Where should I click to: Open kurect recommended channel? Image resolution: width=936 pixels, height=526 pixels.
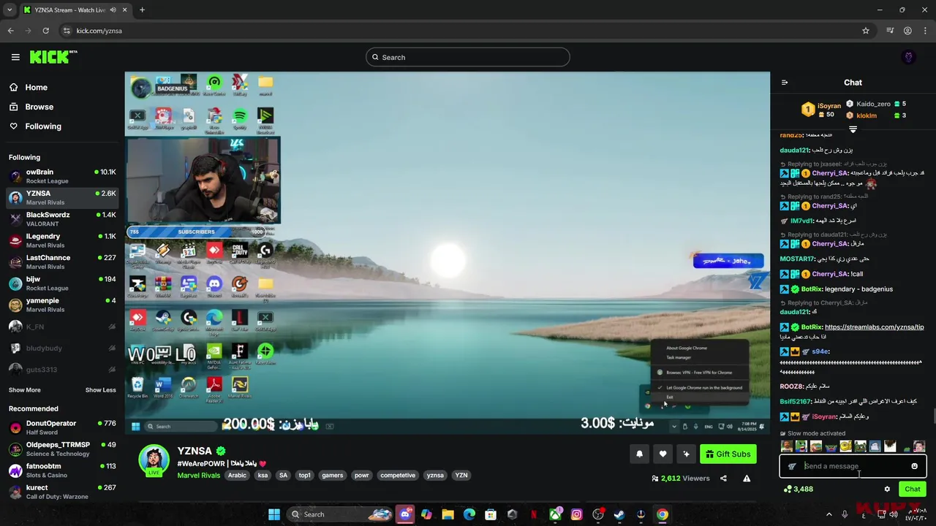coord(62,492)
